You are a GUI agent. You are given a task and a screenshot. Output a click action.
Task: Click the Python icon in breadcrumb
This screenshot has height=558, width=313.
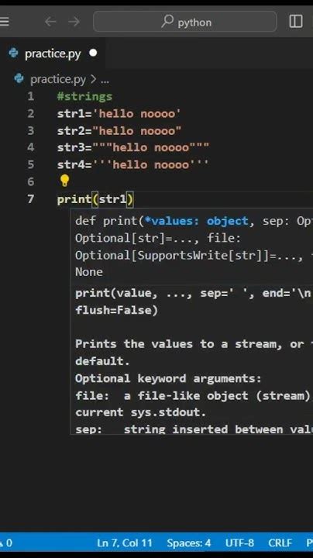pyautogui.click(x=19, y=78)
